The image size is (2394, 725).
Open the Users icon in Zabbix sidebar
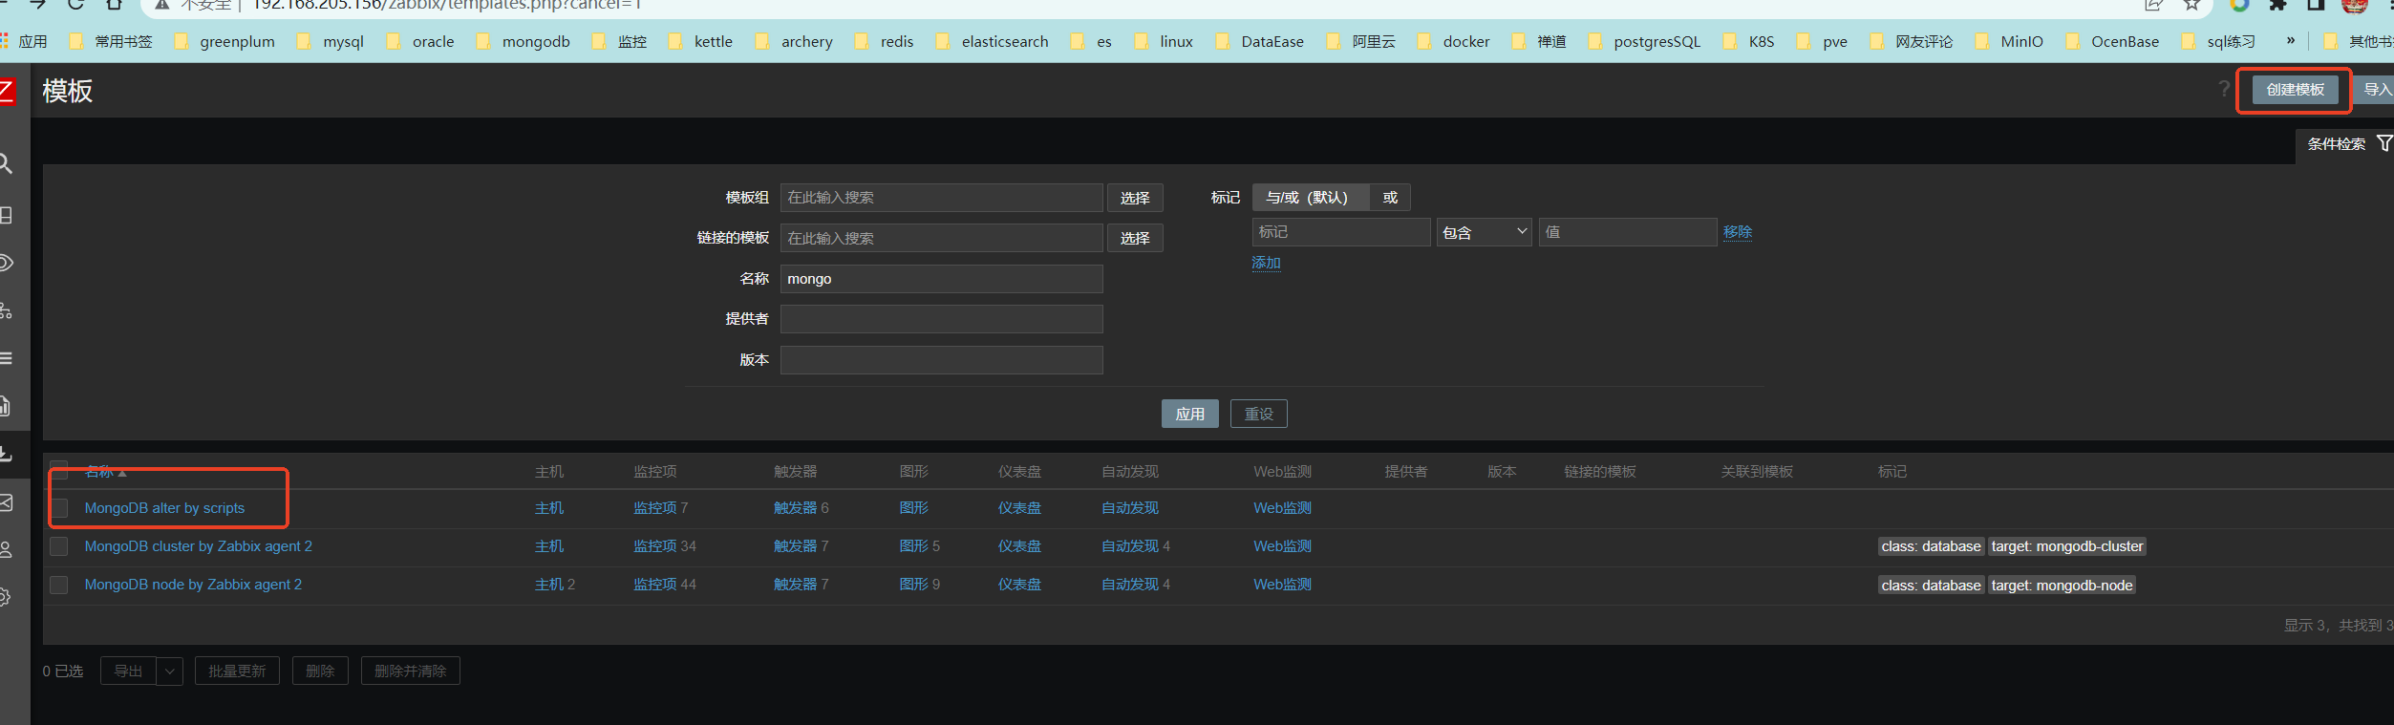[6, 549]
